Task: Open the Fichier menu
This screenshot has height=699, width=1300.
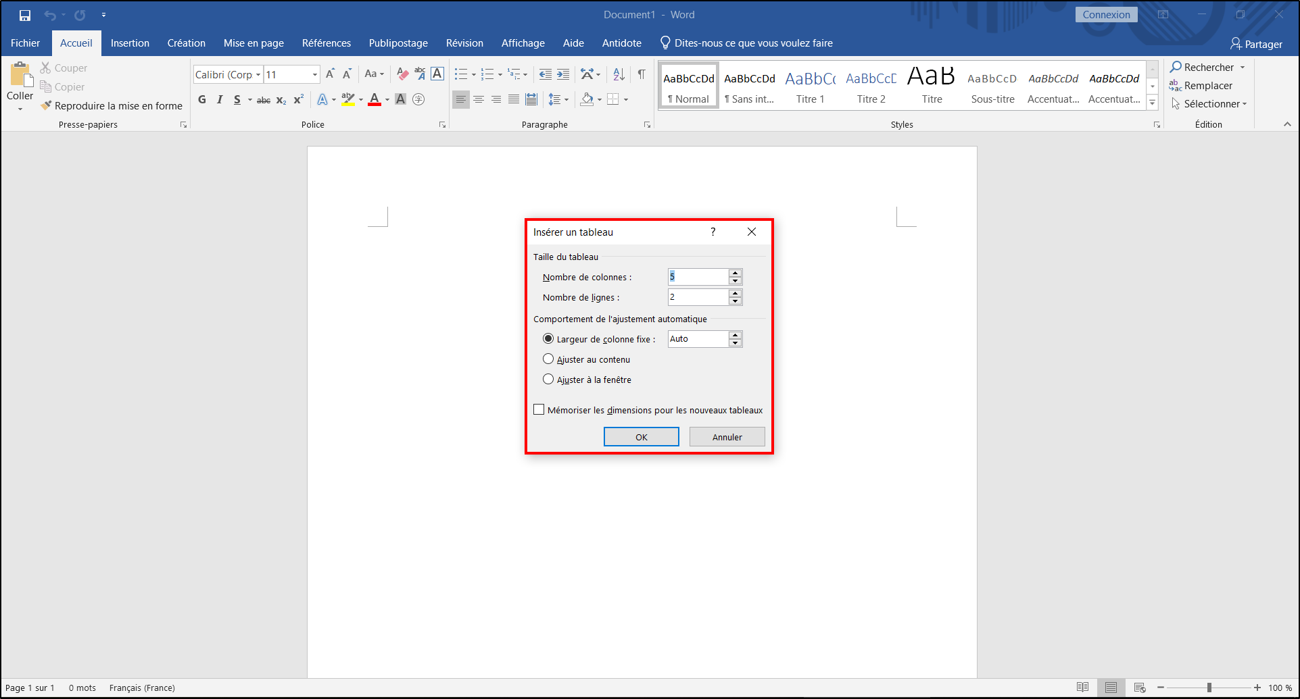Action: [x=25, y=43]
